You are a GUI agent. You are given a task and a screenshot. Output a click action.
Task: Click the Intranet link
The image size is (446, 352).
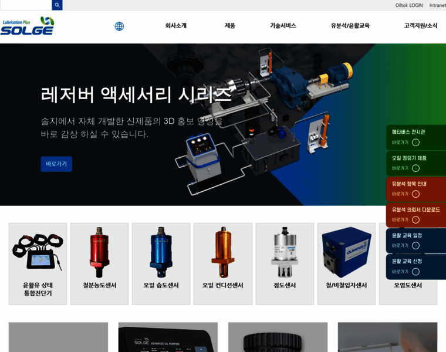(437, 5)
